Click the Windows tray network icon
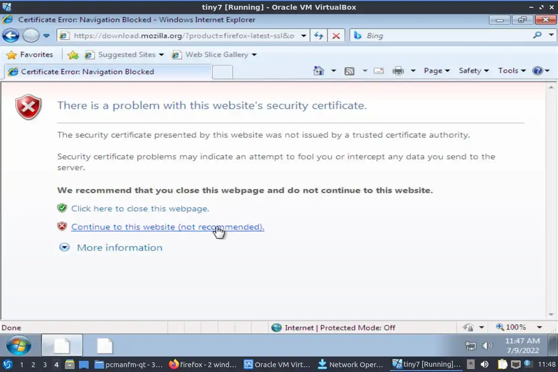 click(x=470, y=345)
